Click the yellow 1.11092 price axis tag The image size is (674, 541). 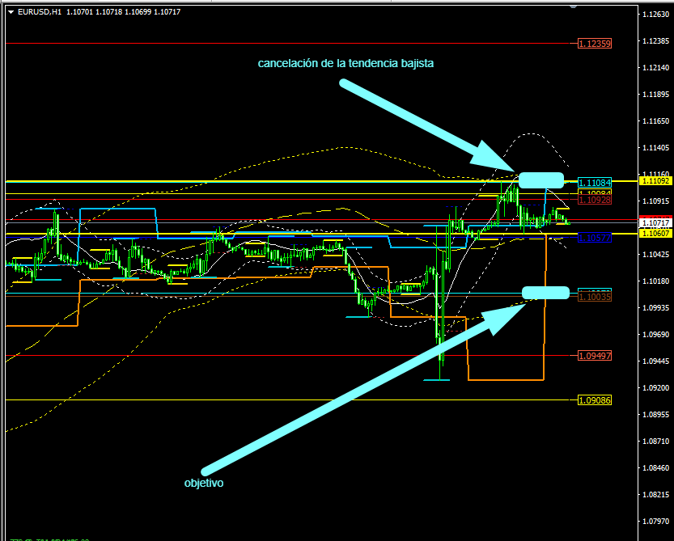tap(655, 181)
